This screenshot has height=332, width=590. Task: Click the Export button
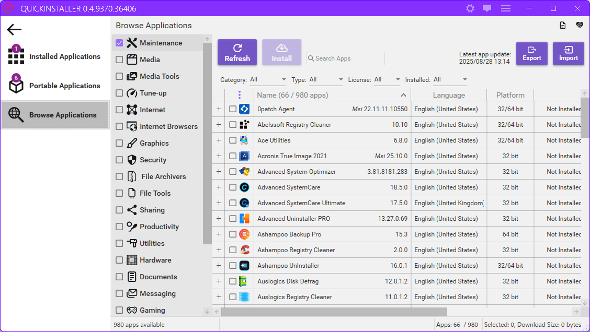pos(531,53)
